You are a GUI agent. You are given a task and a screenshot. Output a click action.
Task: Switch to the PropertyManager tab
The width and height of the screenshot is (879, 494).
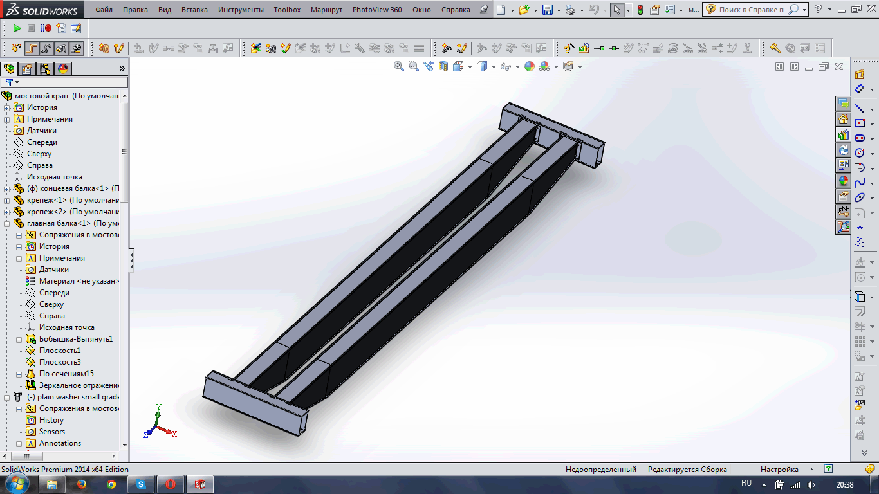tap(27, 69)
